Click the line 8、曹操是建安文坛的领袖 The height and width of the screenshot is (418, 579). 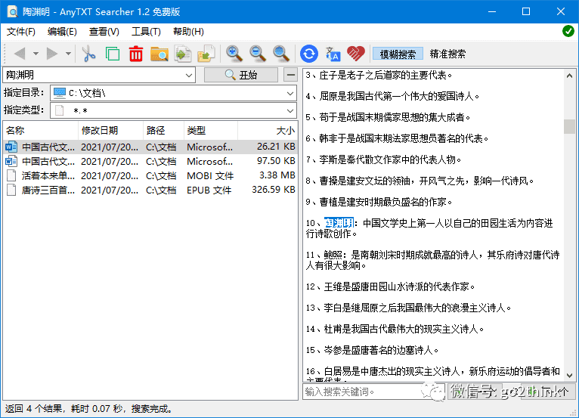[x=420, y=181]
